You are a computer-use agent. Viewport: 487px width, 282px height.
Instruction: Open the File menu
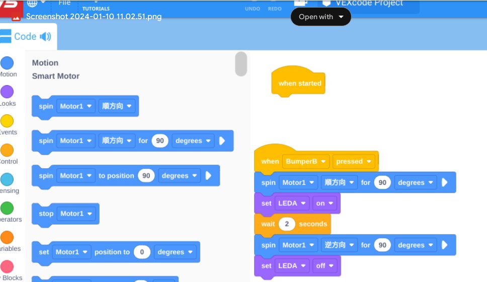pyautogui.click(x=64, y=3)
